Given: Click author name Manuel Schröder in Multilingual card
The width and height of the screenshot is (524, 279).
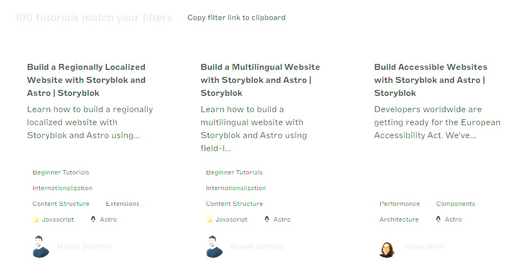Looking at the screenshot, I should 258,246.
